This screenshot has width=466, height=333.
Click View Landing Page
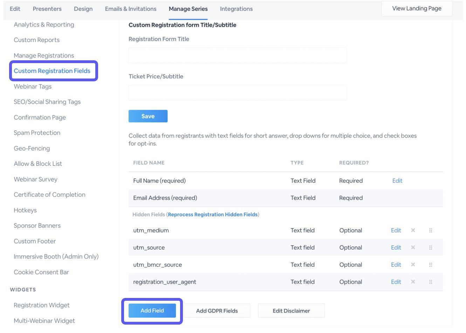[x=417, y=8]
